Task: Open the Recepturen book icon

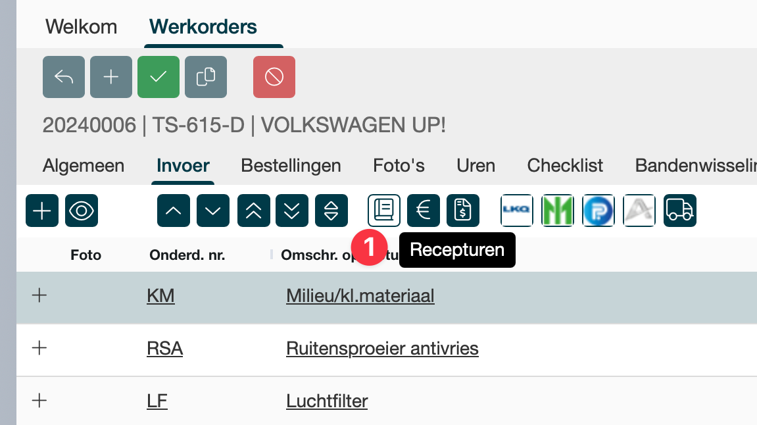Action: click(384, 211)
